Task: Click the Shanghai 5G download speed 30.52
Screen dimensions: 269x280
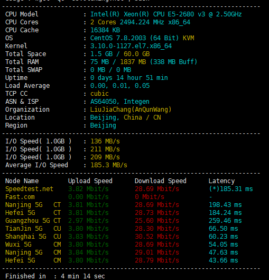Action: pyautogui.click(x=157, y=237)
